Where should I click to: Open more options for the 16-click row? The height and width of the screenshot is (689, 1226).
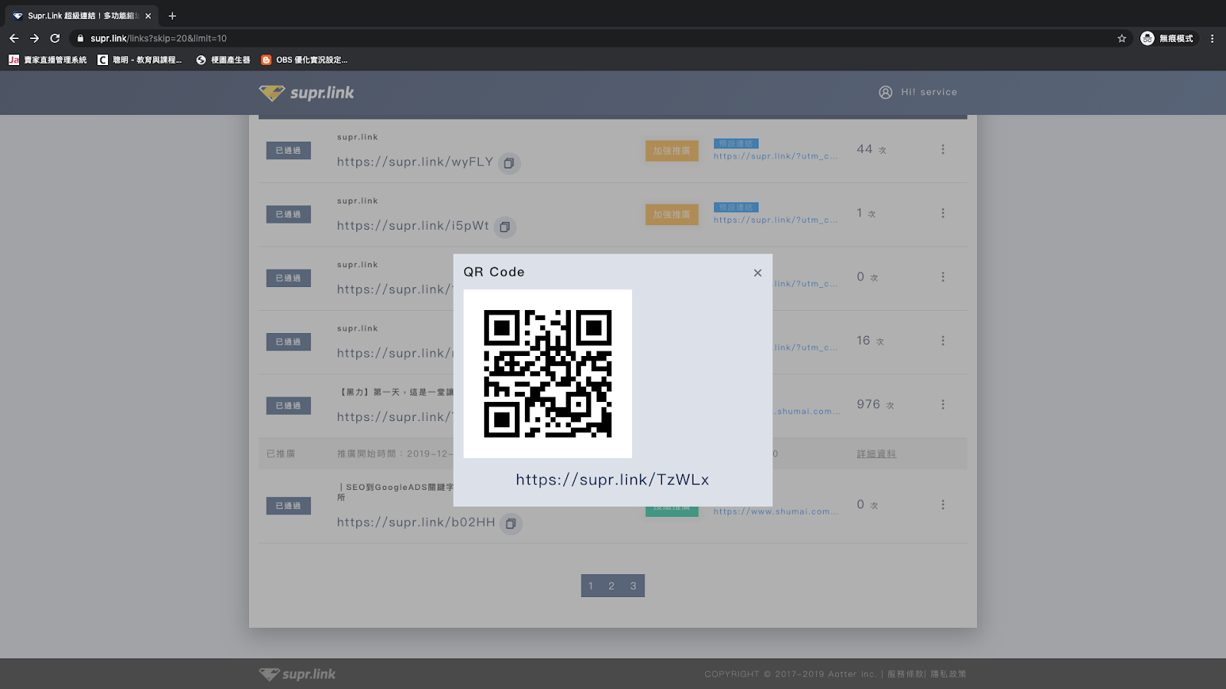[x=943, y=341]
